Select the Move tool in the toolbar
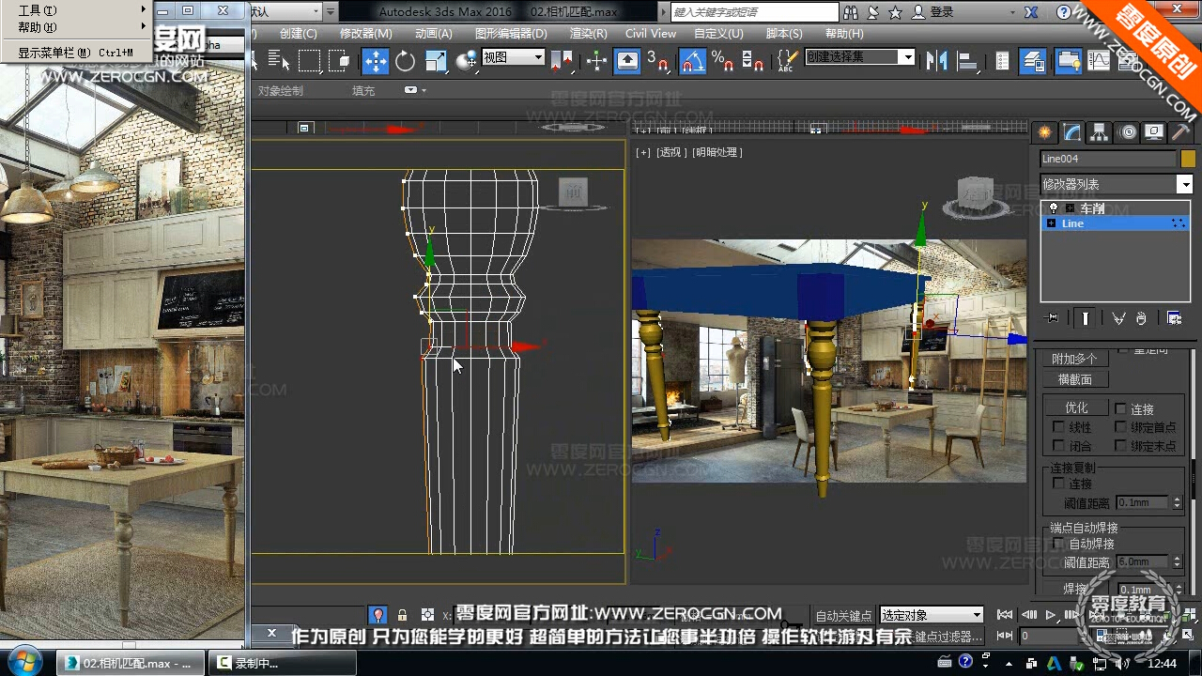The width and height of the screenshot is (1202, 676). tap(376, 62)
